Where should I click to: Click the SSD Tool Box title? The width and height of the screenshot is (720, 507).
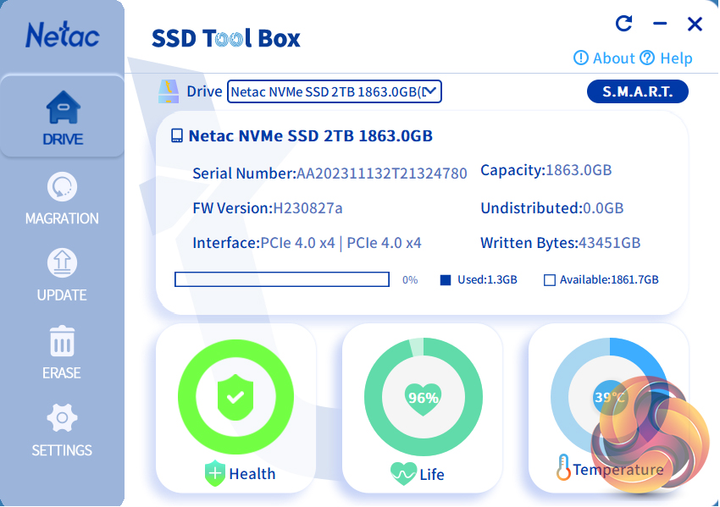(x=226, y=38)
